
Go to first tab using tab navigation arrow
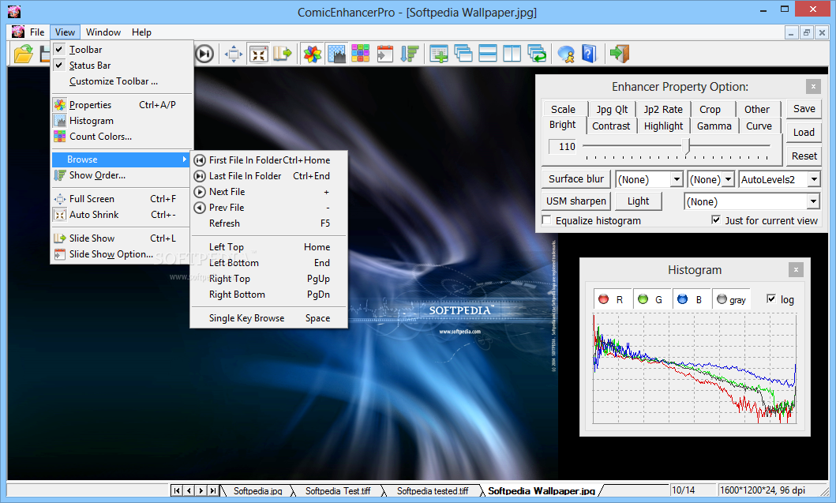[177, 490]
